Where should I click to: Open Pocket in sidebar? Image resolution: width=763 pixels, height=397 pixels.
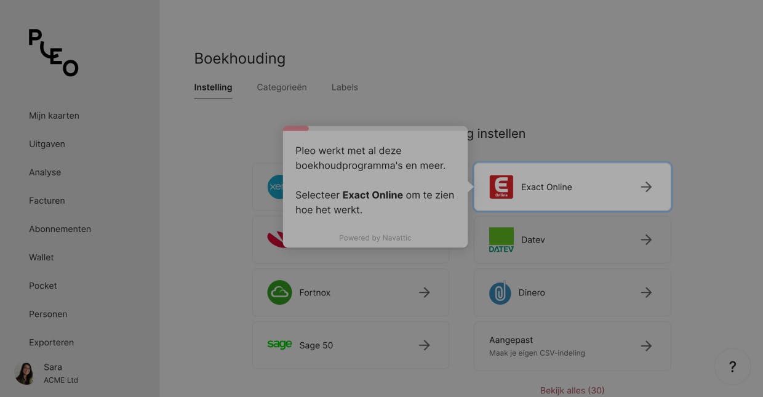pyautogui.click(x=43, y=286)
